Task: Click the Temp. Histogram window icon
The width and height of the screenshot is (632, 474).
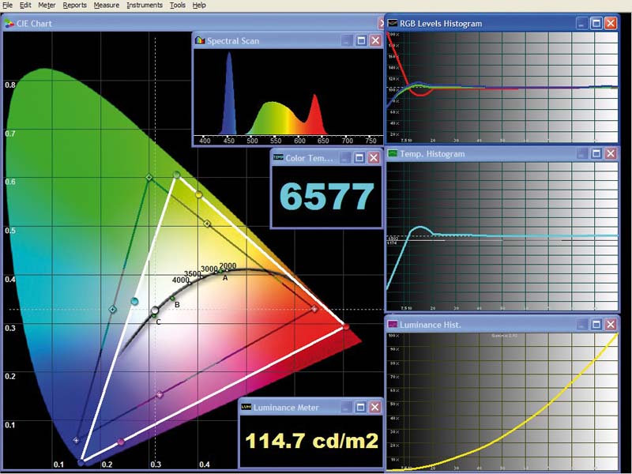Action: (x=392, y=153)
